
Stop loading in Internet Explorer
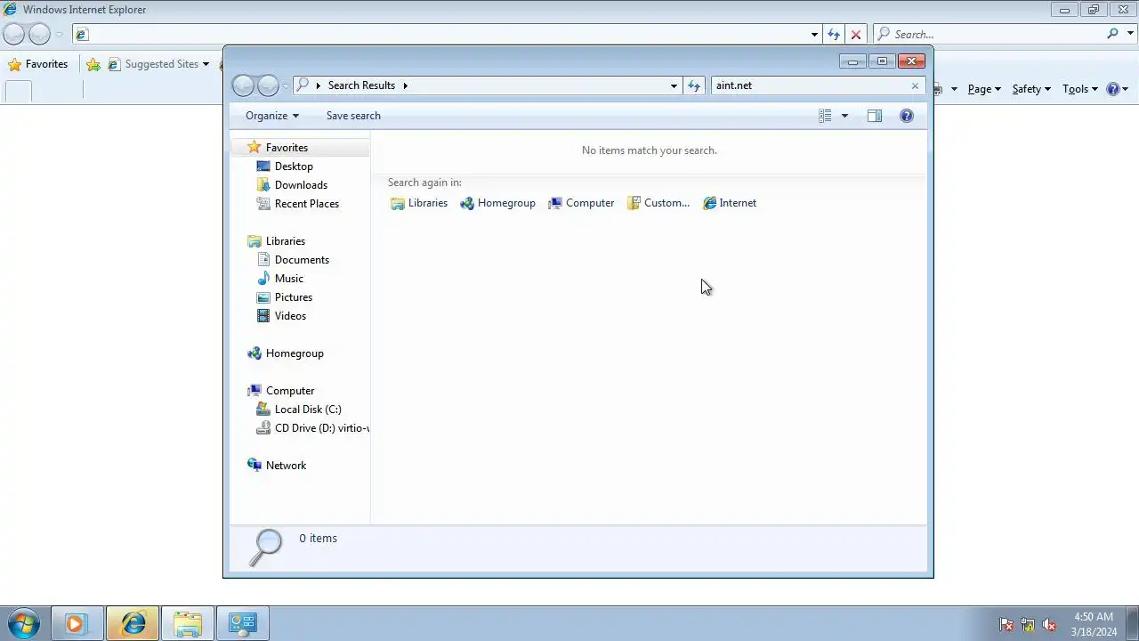[856, 35]
